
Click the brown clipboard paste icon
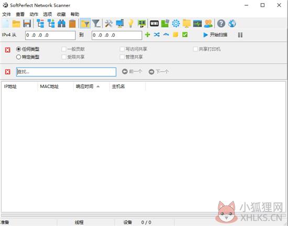(72, 24)
